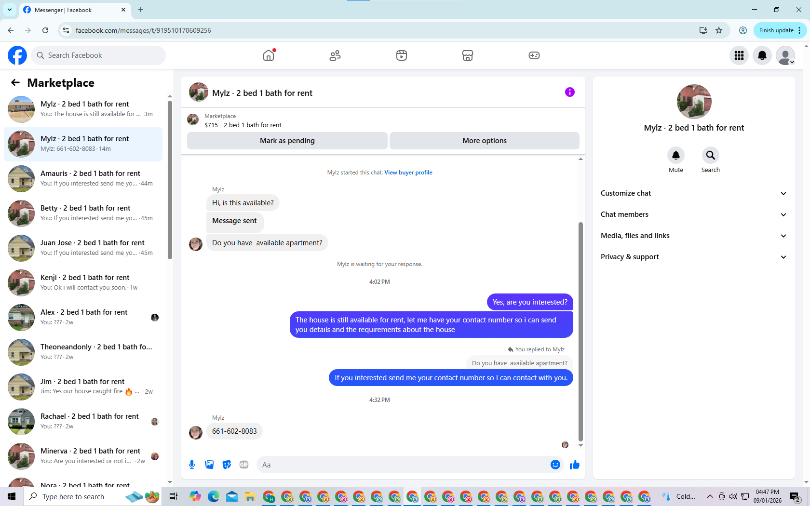
Task: Open conversation information purple icon
Action: pos(570,92)
